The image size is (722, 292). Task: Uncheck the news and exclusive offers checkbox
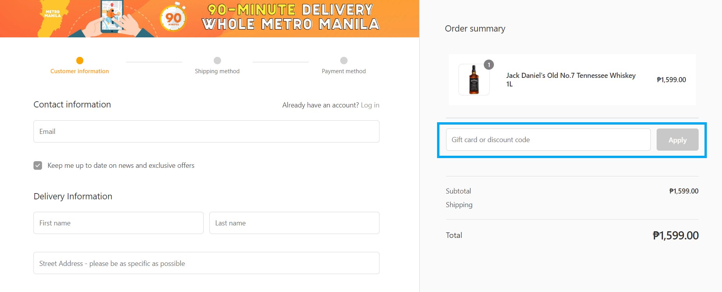[37, 165]
